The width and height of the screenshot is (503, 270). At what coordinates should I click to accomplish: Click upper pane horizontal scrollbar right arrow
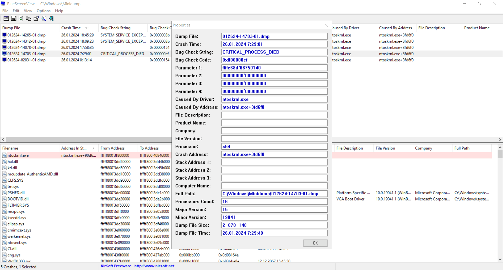click(500, 140)
